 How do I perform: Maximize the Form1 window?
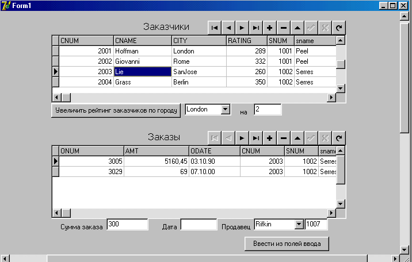tap(392, 5)
